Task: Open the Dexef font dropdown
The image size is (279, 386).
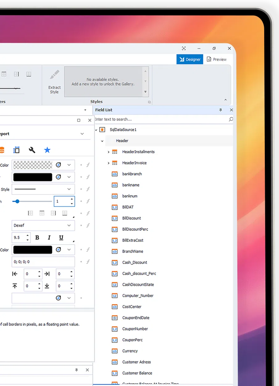Action: pyautogui.click(x=69, y=225)
